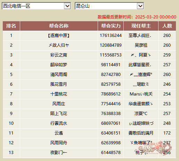Select guild name 【逐鹿中原】
The height and width of the screenshot is (161, 179).
click(59, 36)
